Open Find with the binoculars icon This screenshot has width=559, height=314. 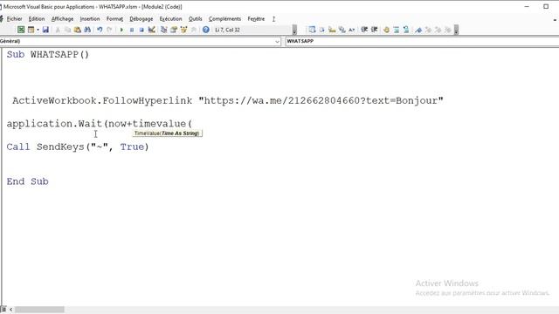tap(87, 30)
